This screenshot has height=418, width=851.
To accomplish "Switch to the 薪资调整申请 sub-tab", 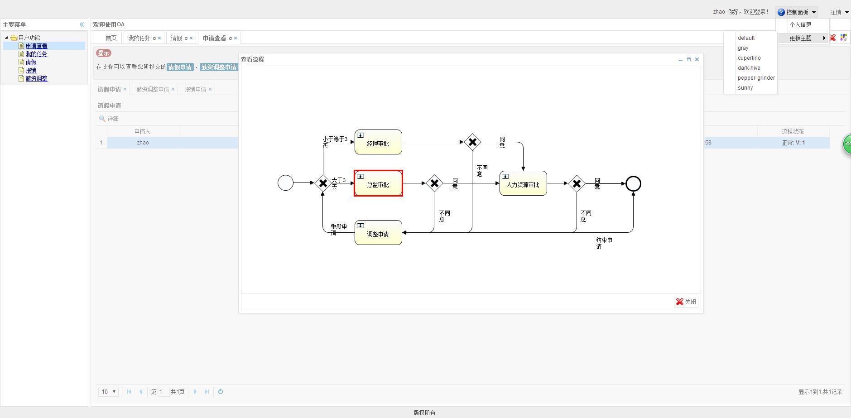I will pos(153,89).
